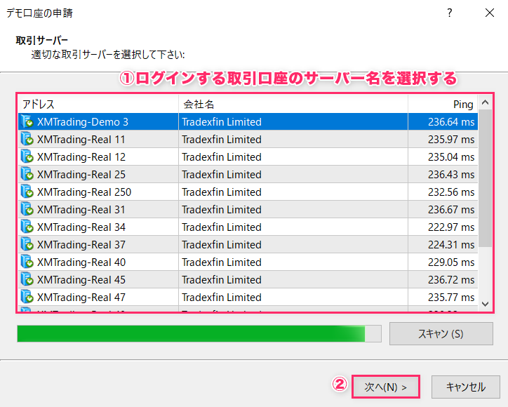Click ping value 235.77 ms
The image size is (508, 407).
tap(451, 297)
